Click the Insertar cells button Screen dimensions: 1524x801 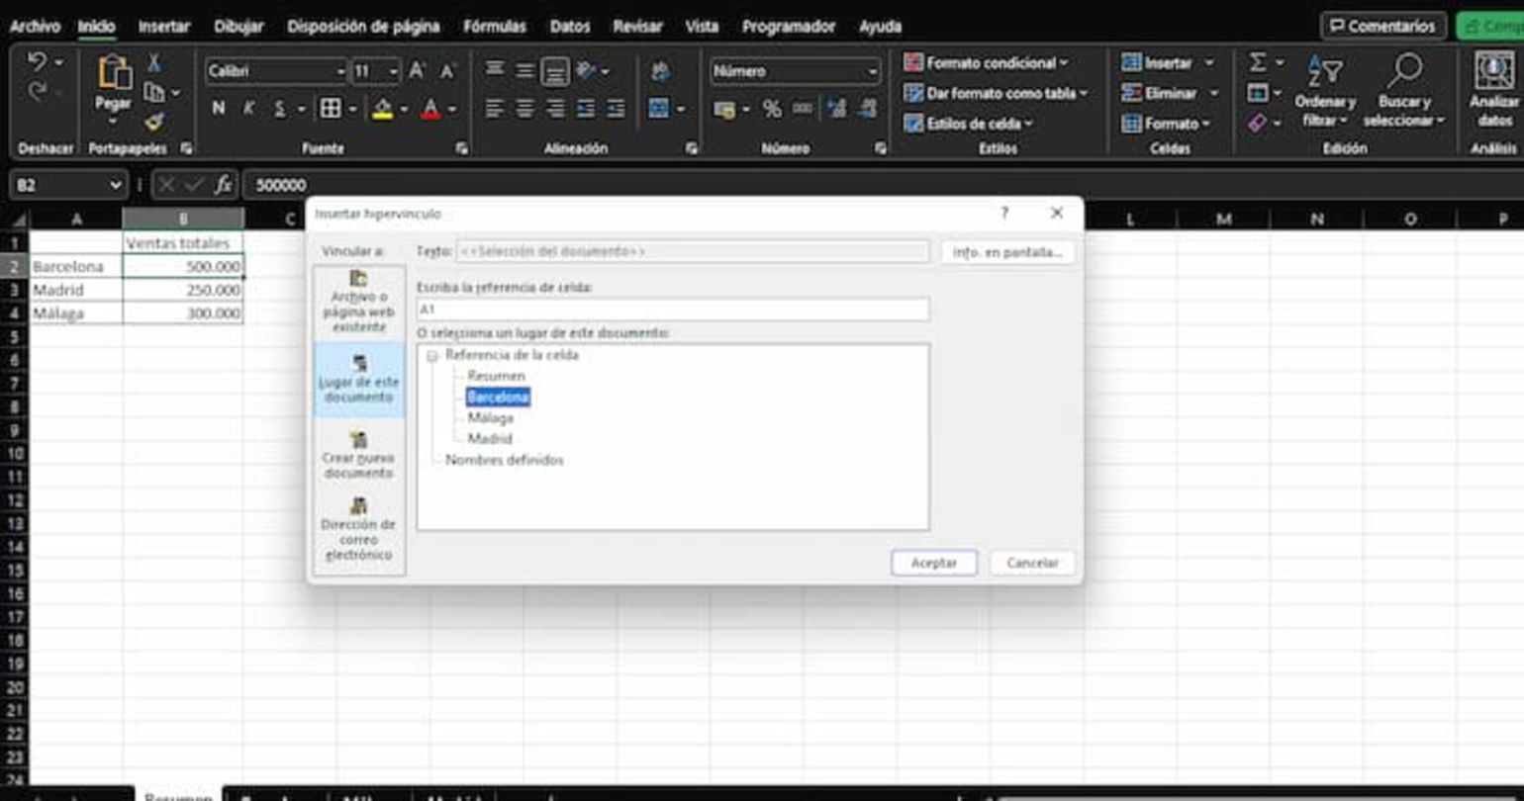click(1158, 63)
